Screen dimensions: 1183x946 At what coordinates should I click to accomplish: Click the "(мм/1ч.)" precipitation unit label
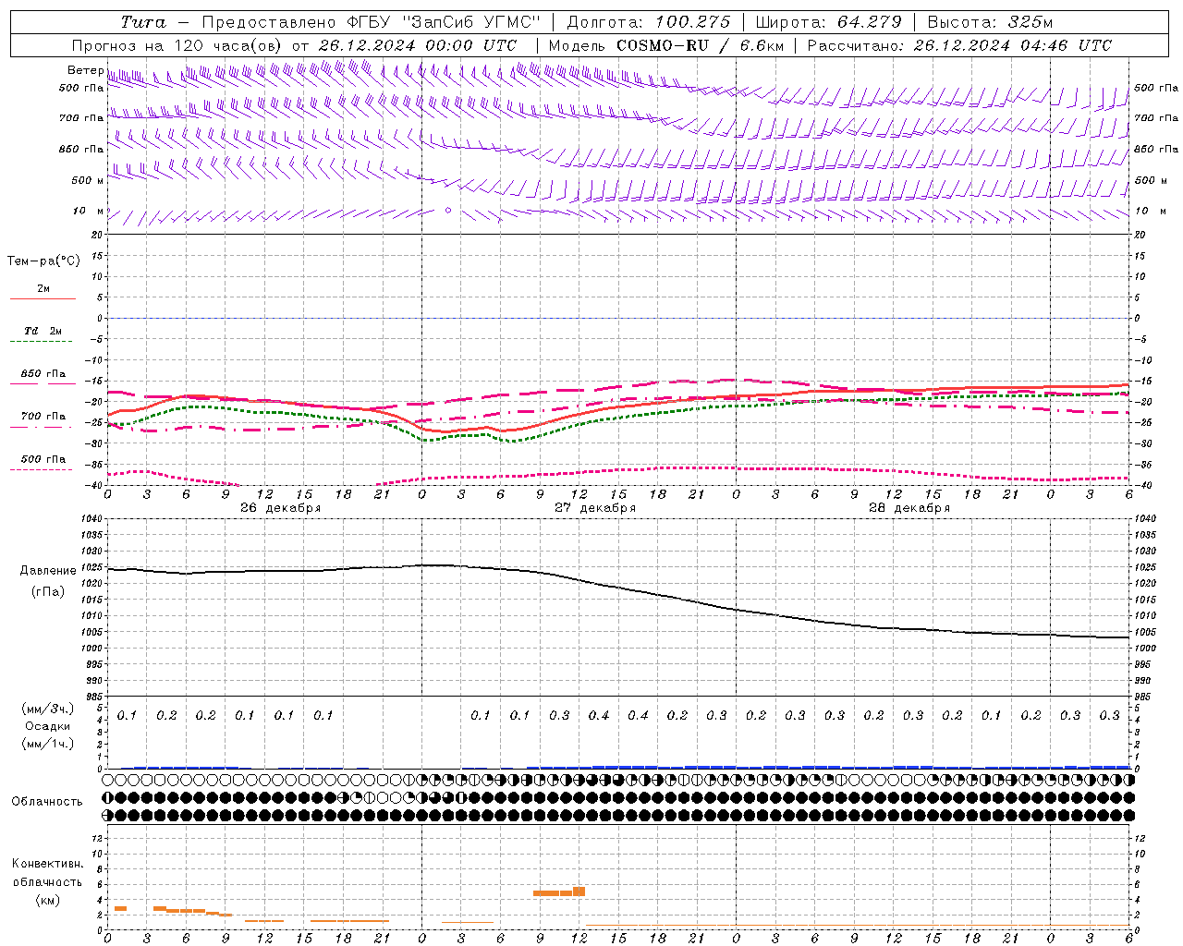pyautogui.click(x=48, y=744)
